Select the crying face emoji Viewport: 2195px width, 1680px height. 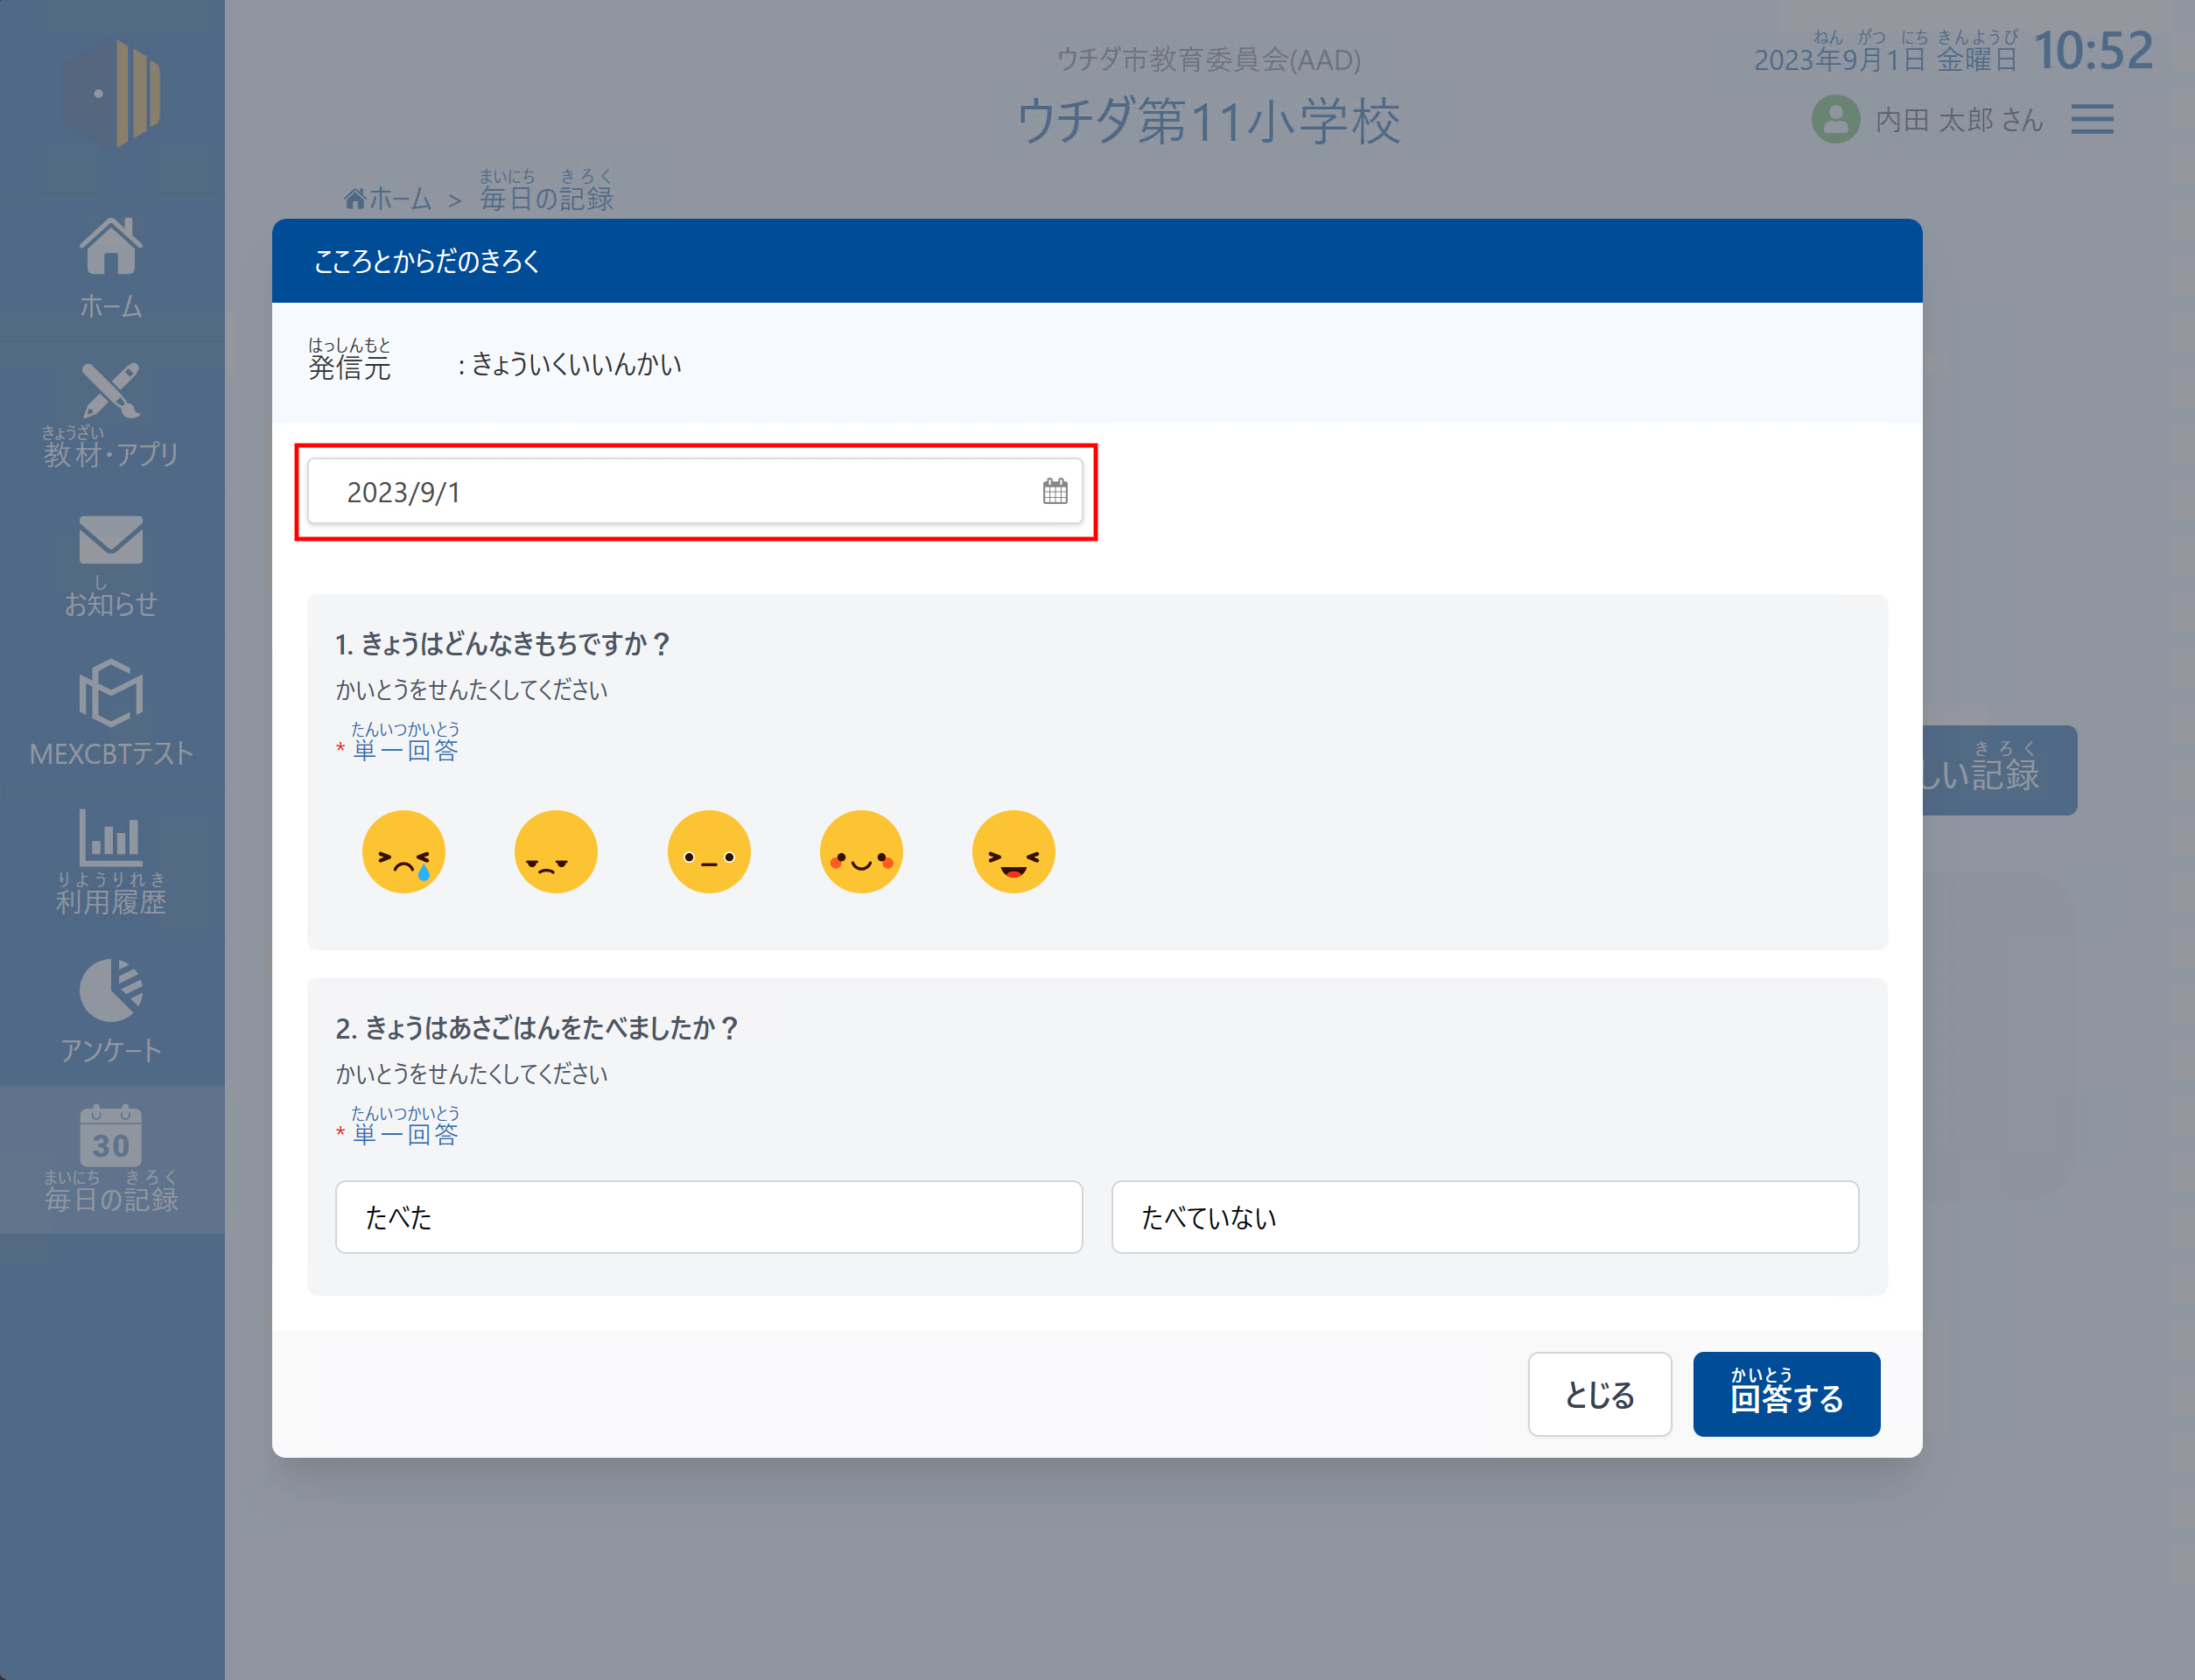tap(403, 852)
